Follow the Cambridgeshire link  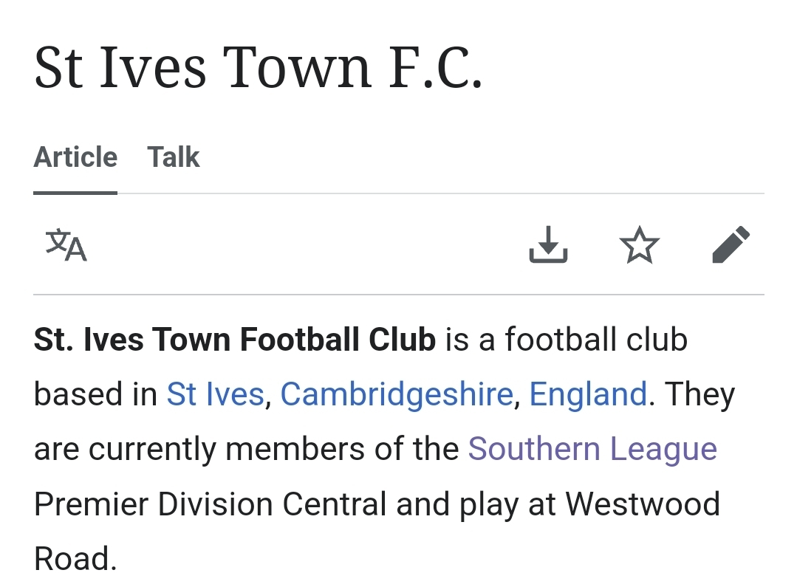(397, 394)
